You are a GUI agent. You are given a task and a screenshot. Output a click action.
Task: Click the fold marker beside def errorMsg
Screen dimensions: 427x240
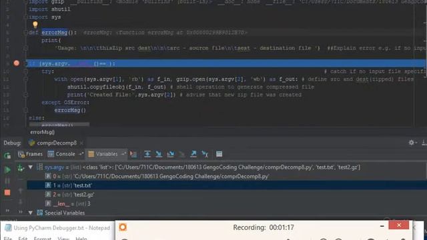[25, 33]
